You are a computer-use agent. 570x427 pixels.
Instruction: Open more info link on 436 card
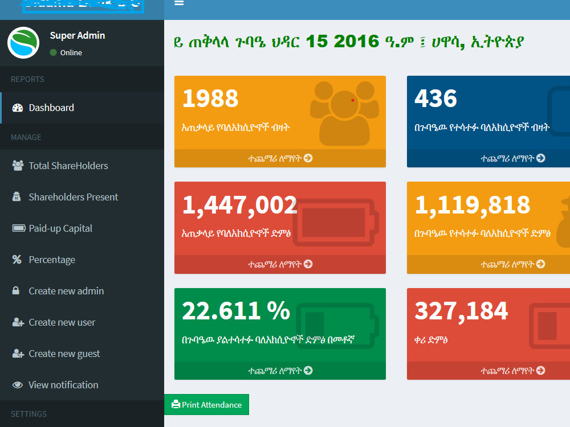(512, 158)
